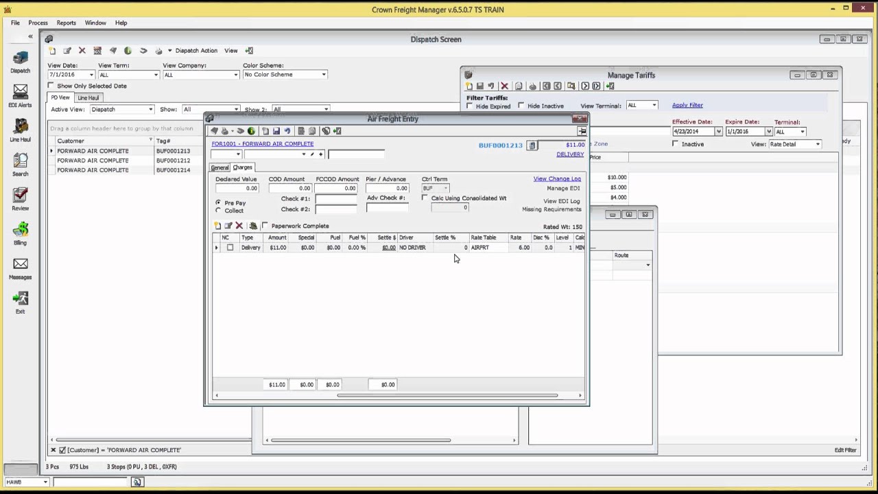The height and width of the screenshot is (494, 878).
Task: Check Inactive checkbox in Manage Tariffs
Action: 675,144
